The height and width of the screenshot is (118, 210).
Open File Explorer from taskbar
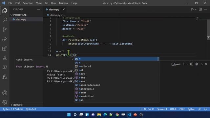point(99,115)
